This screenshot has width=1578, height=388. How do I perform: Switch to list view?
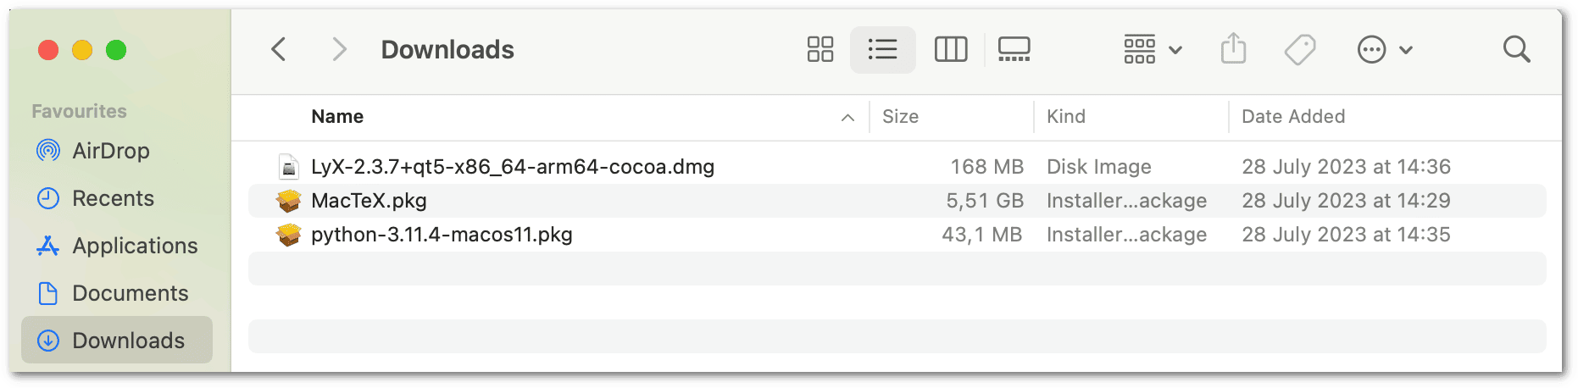[882, 50]
